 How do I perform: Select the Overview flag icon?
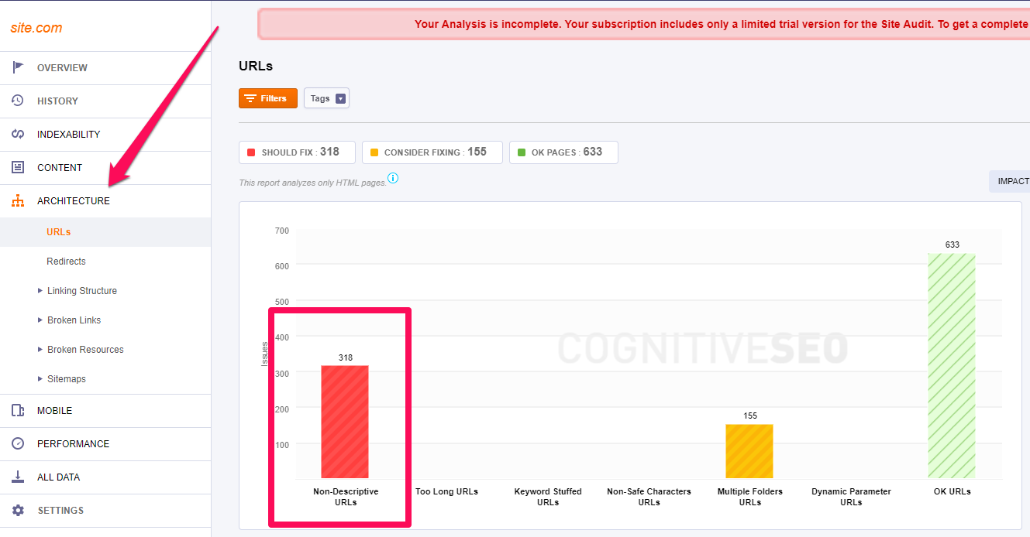(x=18, y=67)
